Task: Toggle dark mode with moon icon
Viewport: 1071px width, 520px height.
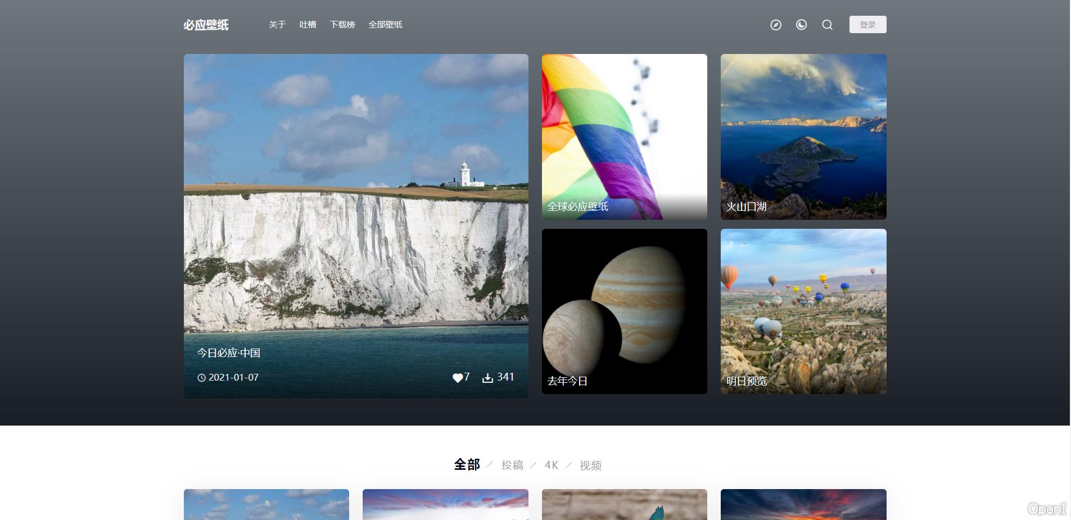Action: (x=801, y=25)
